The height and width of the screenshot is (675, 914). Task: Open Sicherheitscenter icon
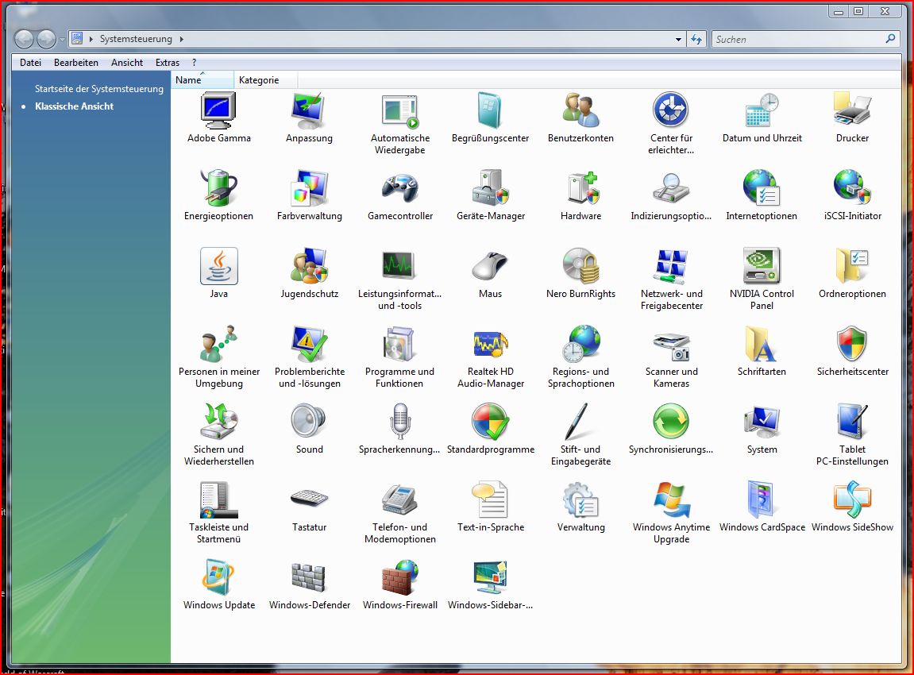(x=852, y=344)
